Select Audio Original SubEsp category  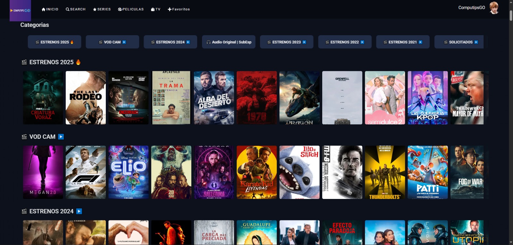tap(229, 42)
